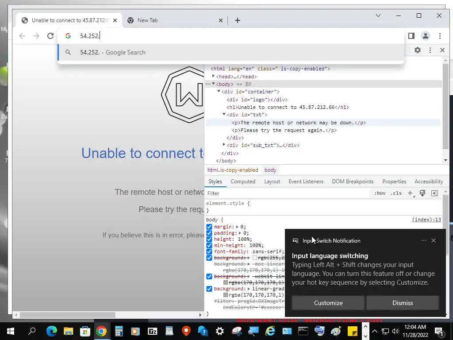Toggle the font-family declaration checkbox
Viewport: 453px width, 340px height.
[x=209, y=251]
